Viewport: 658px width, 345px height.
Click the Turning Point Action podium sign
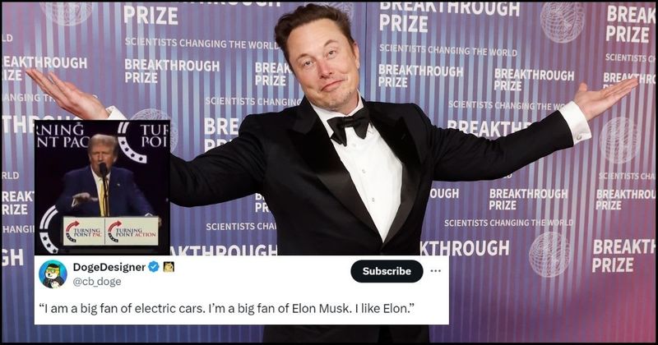click(132, 231)
